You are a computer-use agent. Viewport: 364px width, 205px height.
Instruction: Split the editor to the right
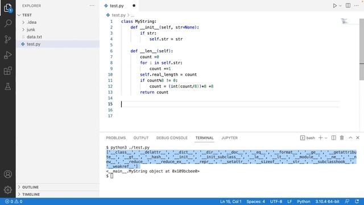point(348,6)
